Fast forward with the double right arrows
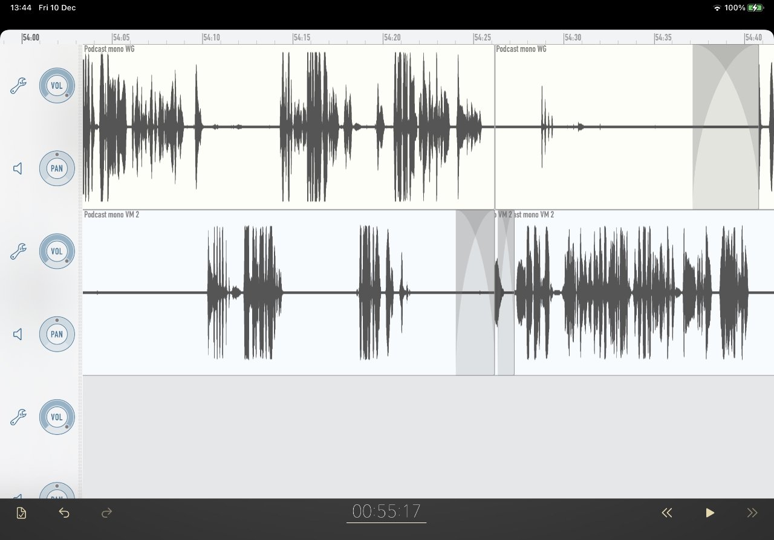 [x=752, y=513]
